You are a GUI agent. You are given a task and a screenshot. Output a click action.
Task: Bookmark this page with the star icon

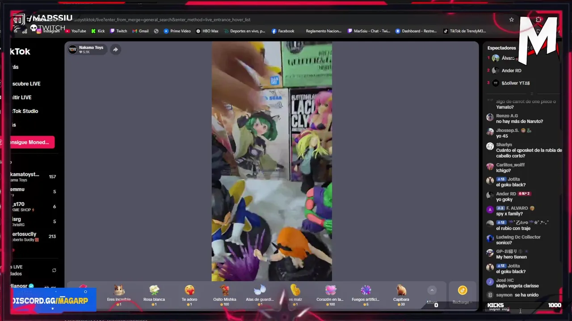(x=511, y=20)
